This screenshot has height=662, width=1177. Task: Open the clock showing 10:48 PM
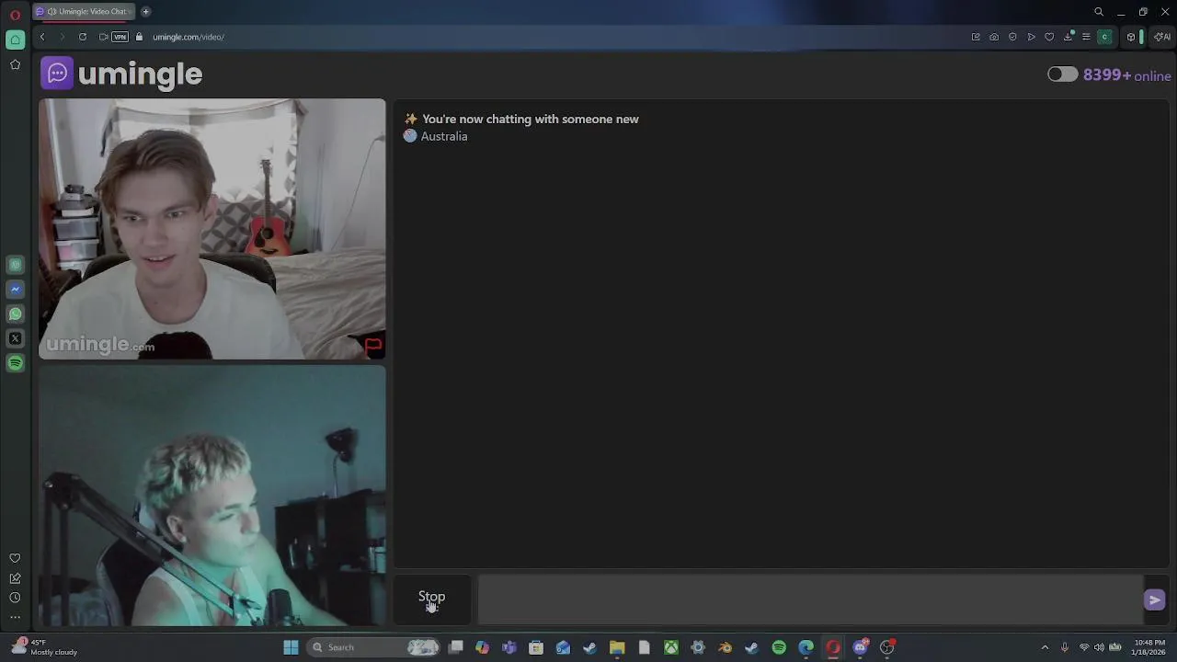point(1149,647)
